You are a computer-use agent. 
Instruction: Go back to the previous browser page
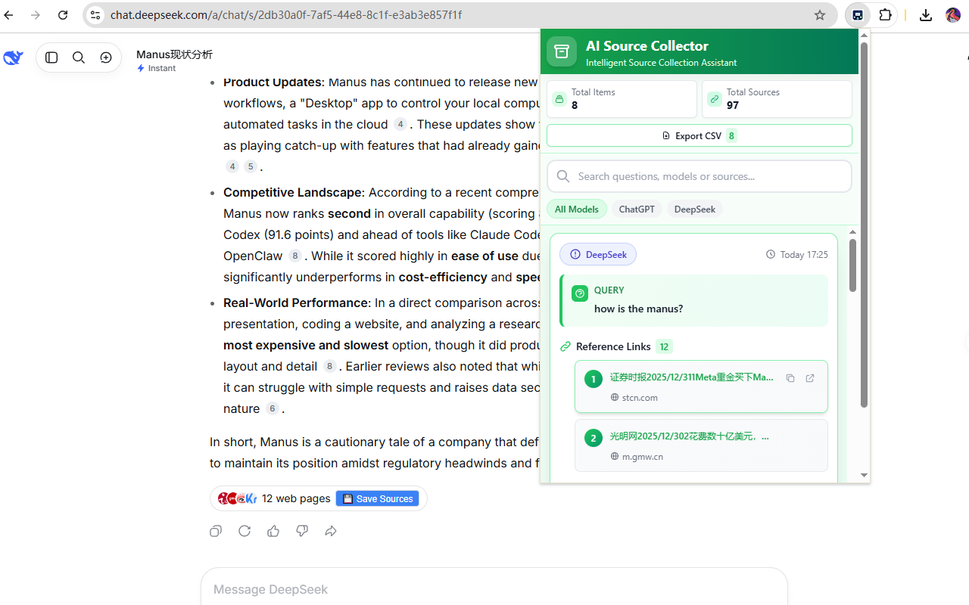pos(9,15)
